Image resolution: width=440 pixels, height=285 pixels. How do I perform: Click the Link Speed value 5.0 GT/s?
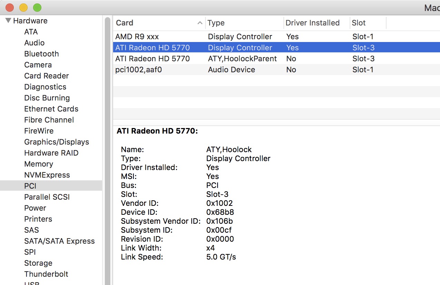221,257
